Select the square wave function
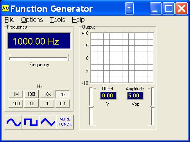 click(30, 122)
